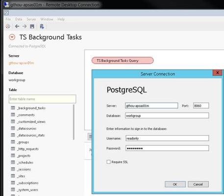Click the Port field showing 8060
This screenshot has width=224, height=196.
tap(201, 106)
